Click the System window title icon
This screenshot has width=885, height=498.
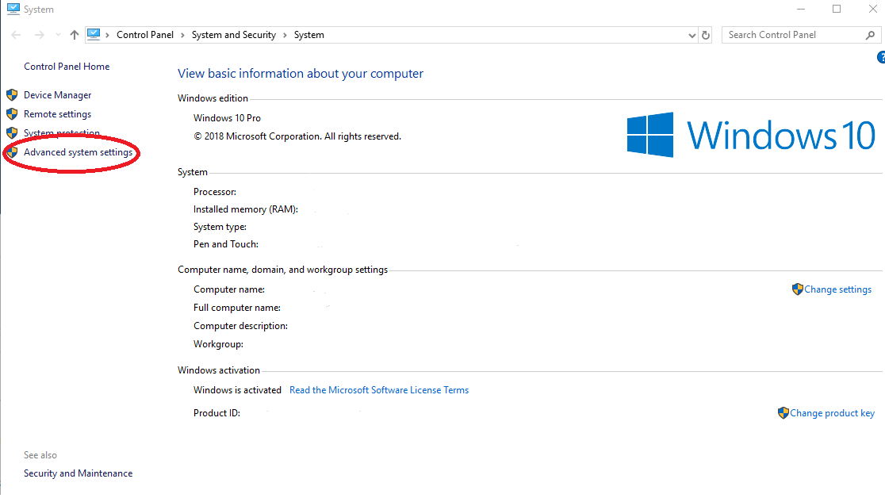[x=13, y=9]
